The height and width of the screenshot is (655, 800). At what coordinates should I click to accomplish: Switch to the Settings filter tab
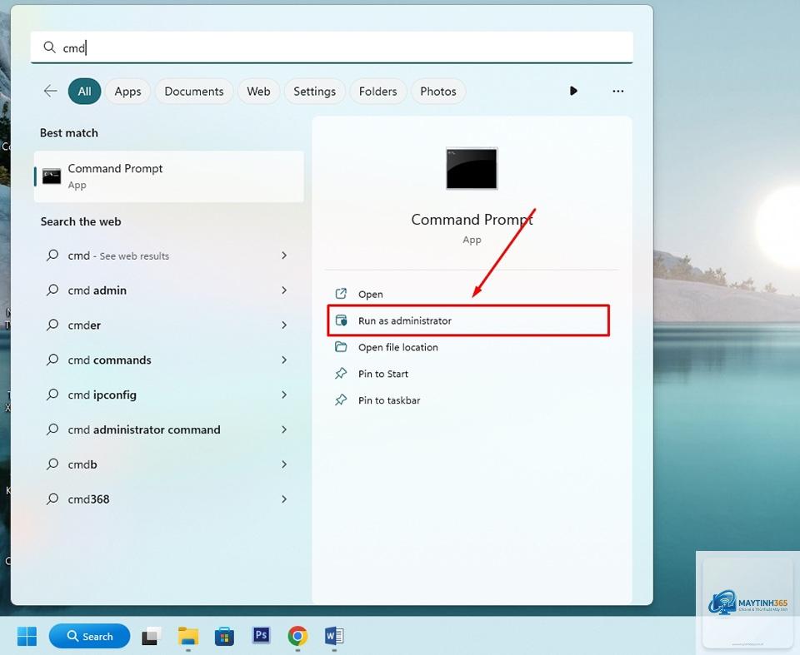point(314,92)
